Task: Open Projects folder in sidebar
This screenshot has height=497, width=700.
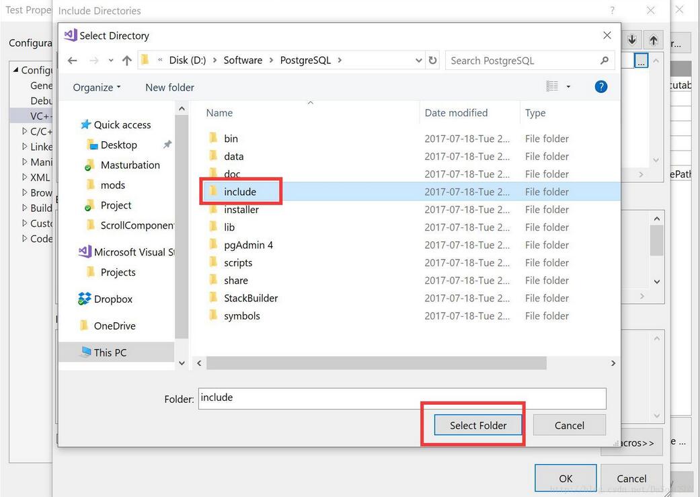Action: 118,272
